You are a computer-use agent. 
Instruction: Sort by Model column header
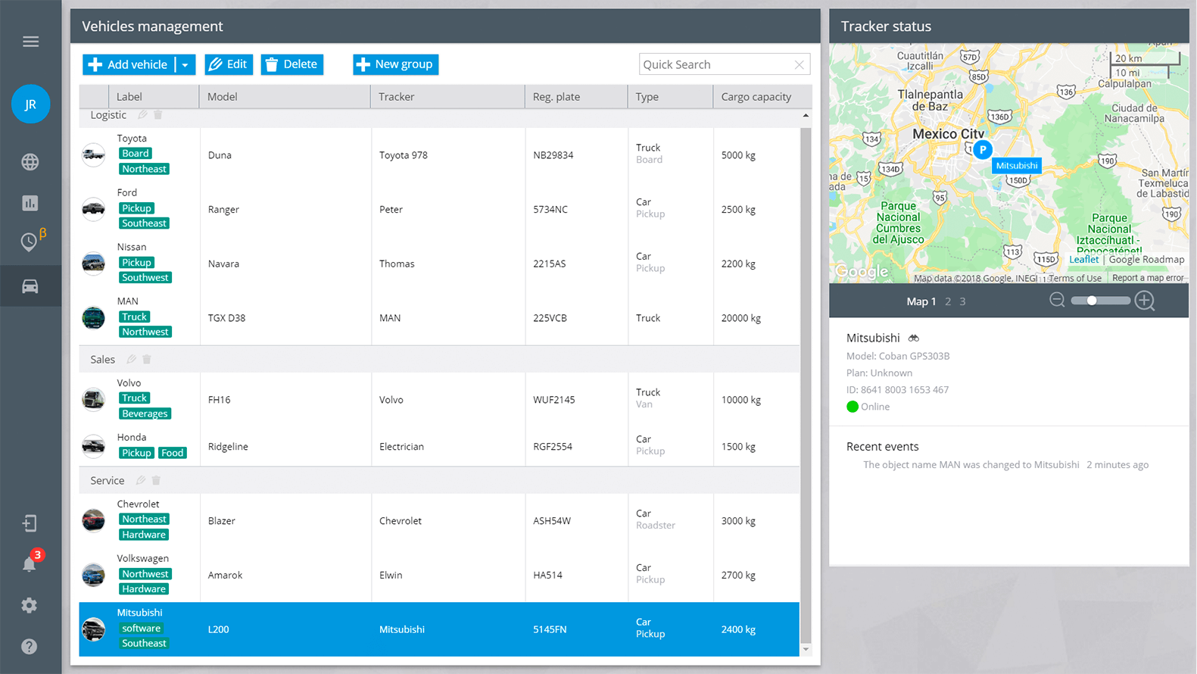[285, 97]
